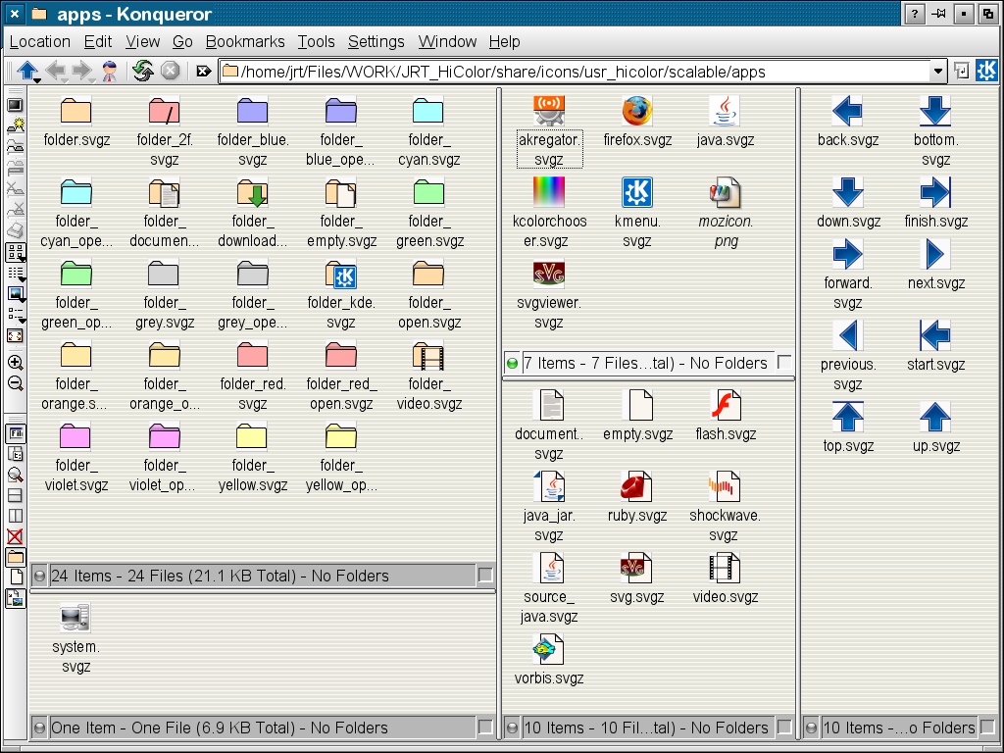Click the Forward arrow in the toolbar
Screen dimensions: 1004x753
[x=82, y=70]
